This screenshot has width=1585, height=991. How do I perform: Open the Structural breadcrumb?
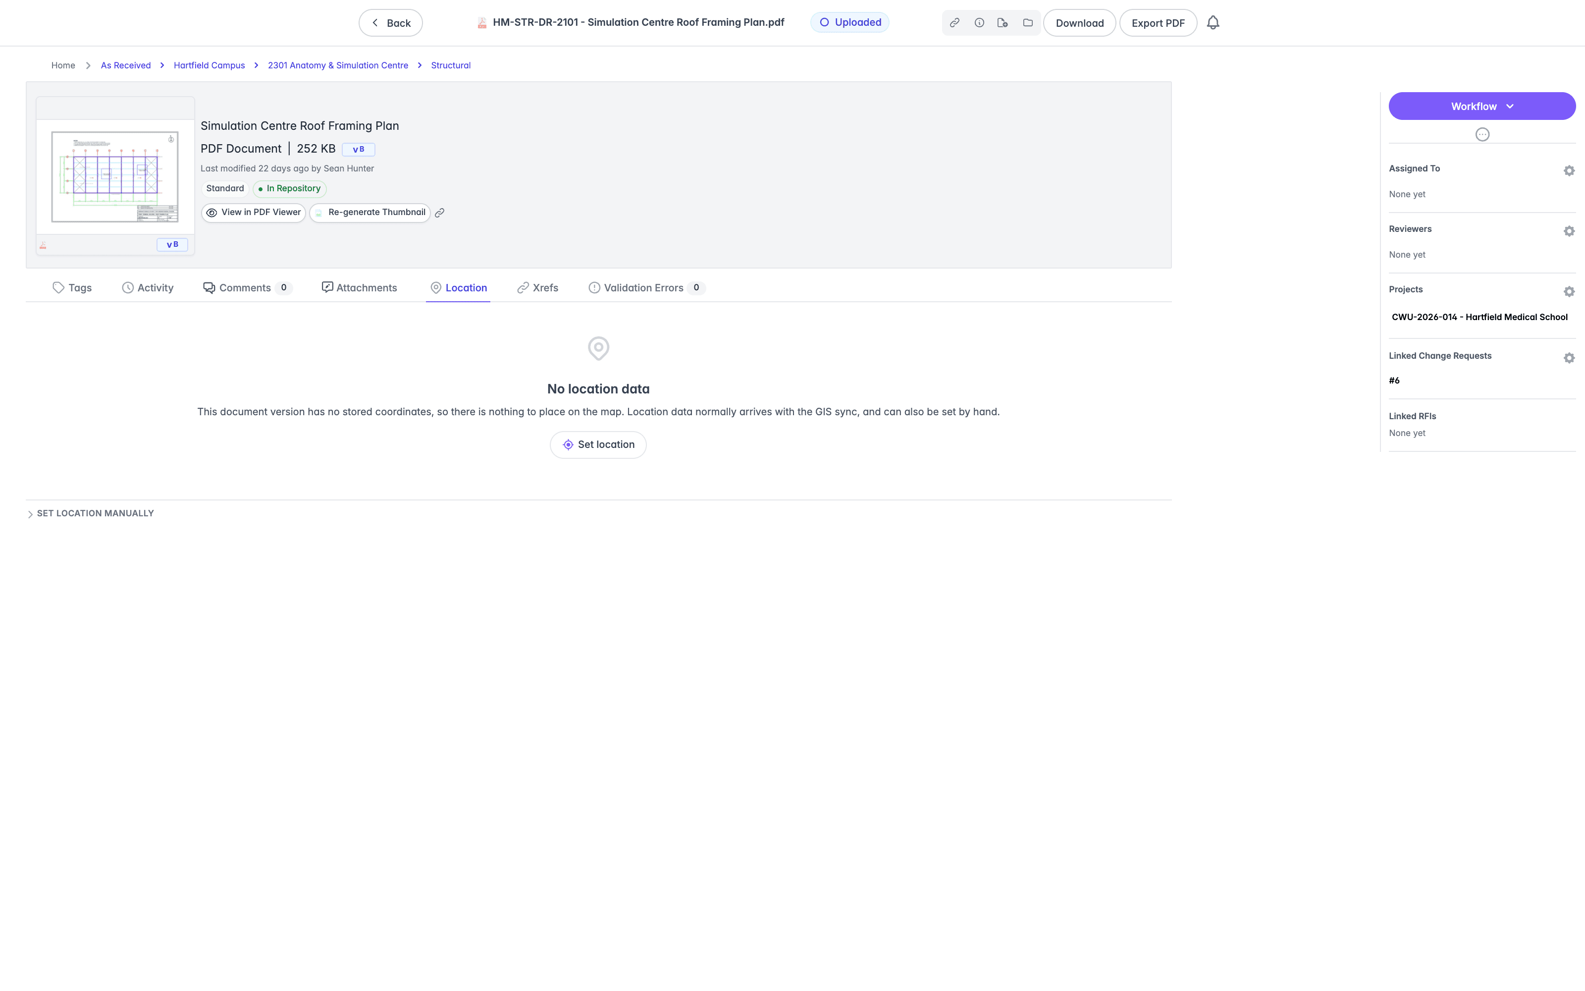click(x=451, y=65)
